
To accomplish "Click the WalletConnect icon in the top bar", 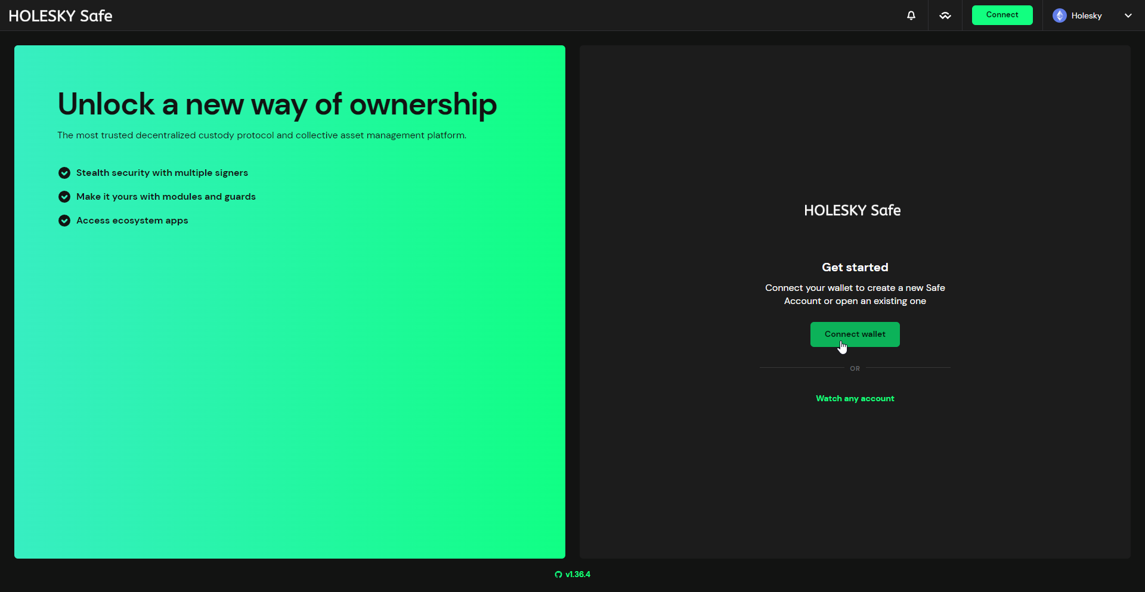I will (x=945, y=15).
